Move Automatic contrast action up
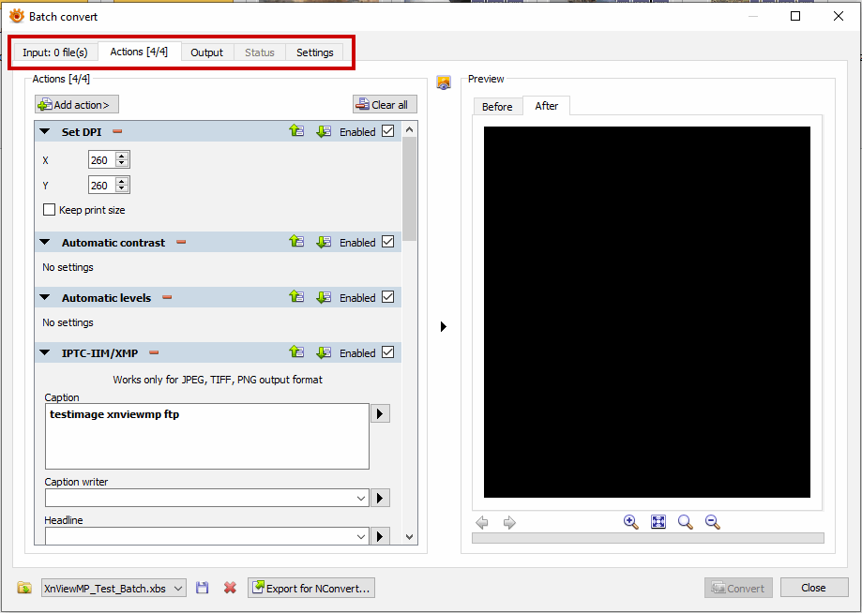 [x=296, y=241]
